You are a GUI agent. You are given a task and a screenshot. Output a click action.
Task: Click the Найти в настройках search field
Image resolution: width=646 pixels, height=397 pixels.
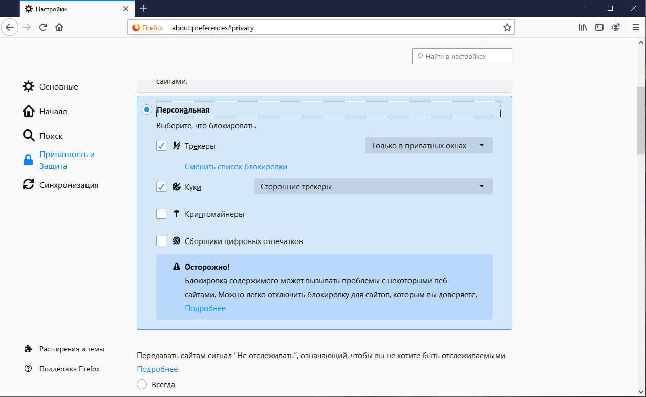click(462, 57)
